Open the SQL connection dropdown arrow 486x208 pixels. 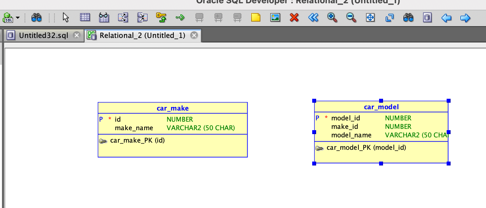(18, 18)
